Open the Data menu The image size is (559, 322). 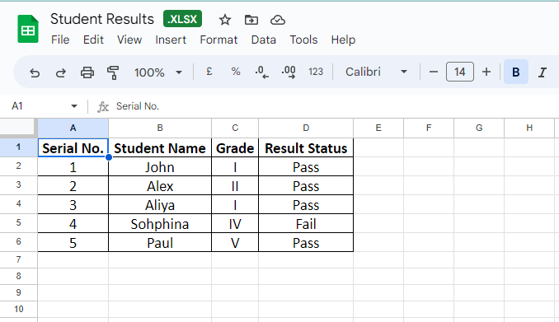pos(264,40)
